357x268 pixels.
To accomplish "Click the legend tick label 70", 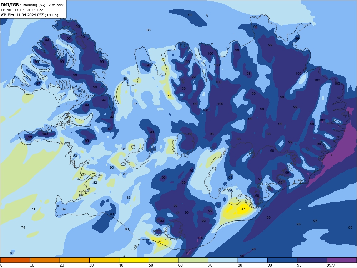I will click(x=210, y=265).
